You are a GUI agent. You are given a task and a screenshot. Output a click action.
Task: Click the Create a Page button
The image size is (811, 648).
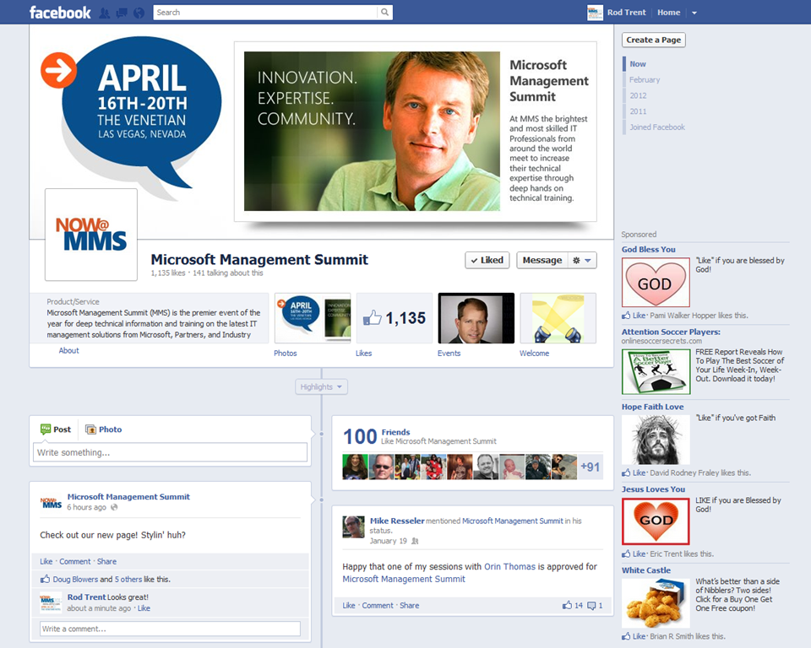click(x=654, y=40)
